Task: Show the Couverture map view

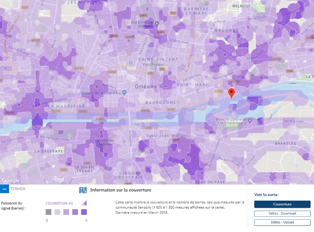Action: point(282,204)
